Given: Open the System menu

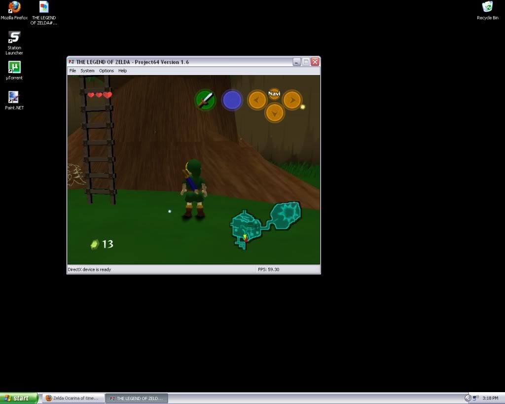Looking at the screenshot, I should 87,71.
